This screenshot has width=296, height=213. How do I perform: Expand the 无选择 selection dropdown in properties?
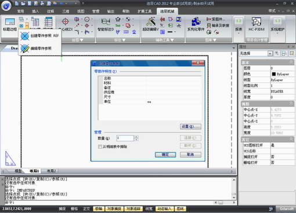pos(270,54)
